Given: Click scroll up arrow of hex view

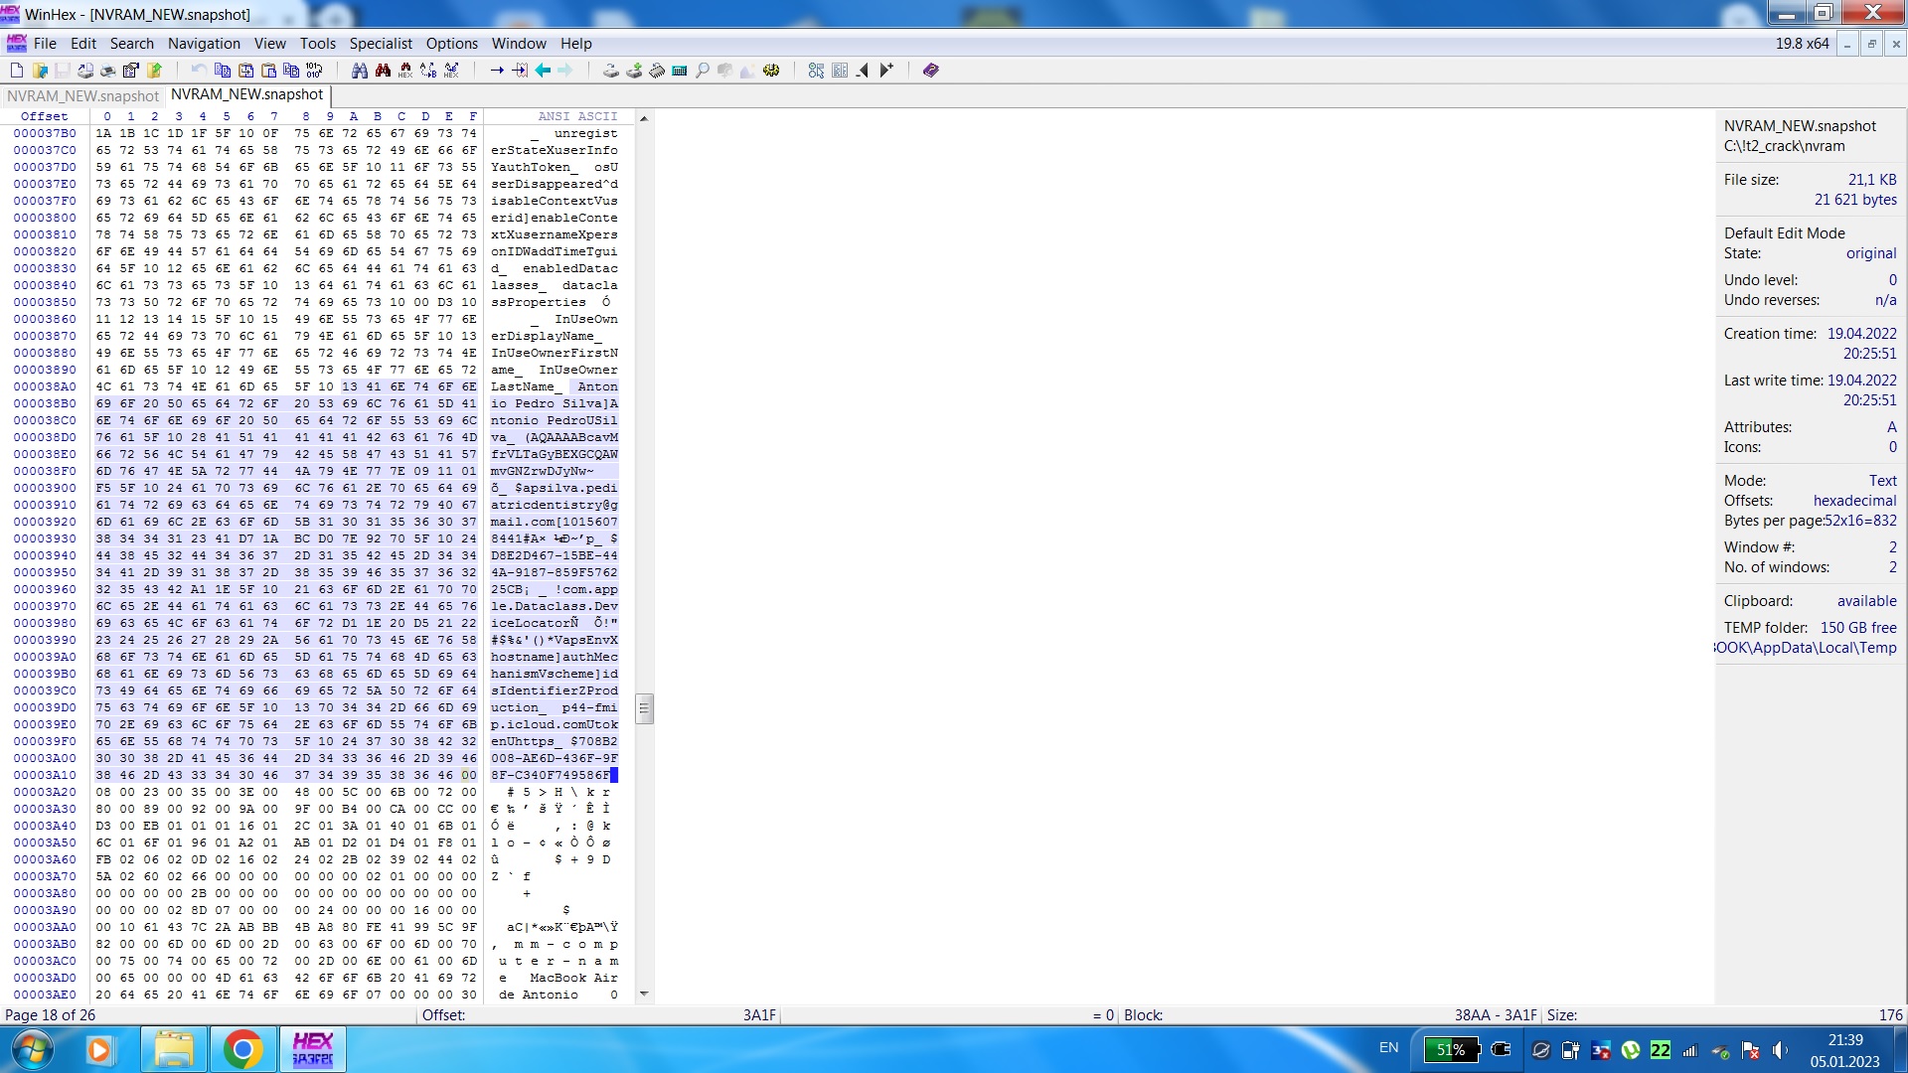Looking at the screenshot, I should click(644, 118).
